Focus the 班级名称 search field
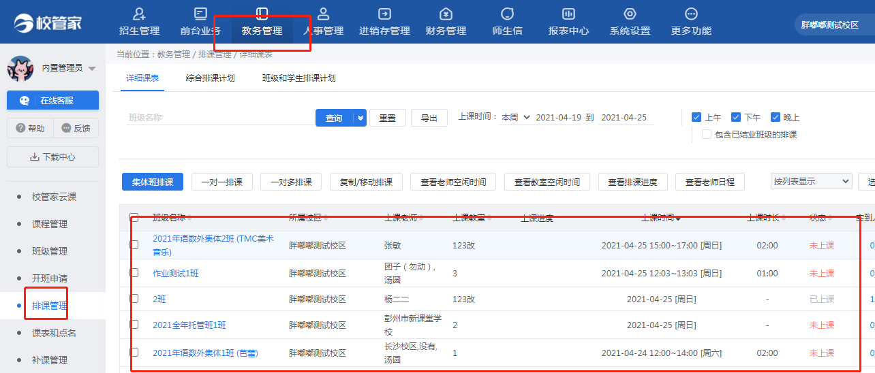Image resolution: width=875 pixels, height=373 pixels. point(220,117)
